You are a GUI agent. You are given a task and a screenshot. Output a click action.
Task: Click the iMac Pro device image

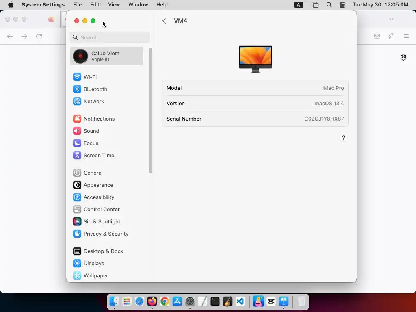pyautogui.click(x=256, y=59)
